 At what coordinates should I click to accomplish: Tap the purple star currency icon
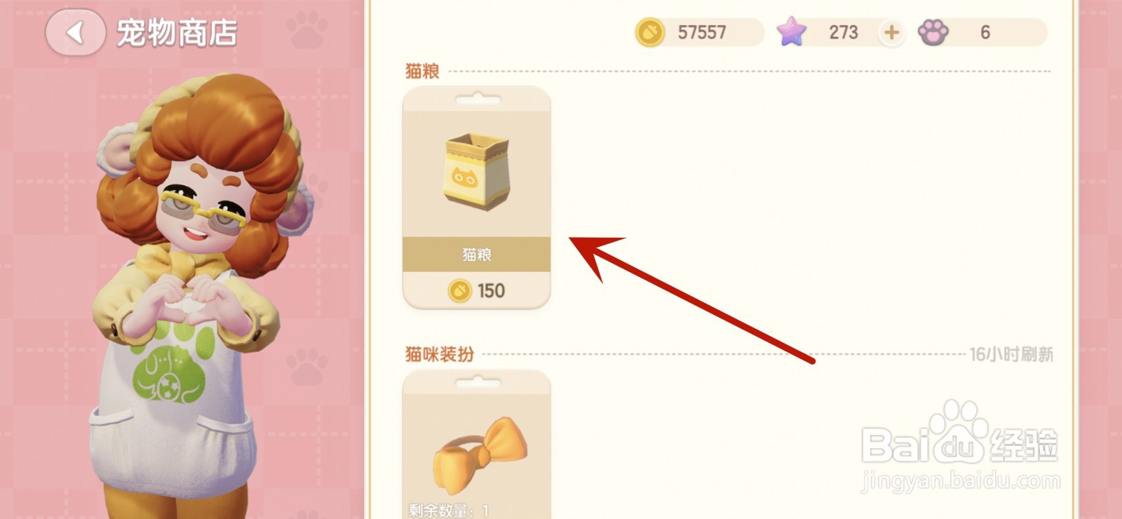tap(791, 32)
